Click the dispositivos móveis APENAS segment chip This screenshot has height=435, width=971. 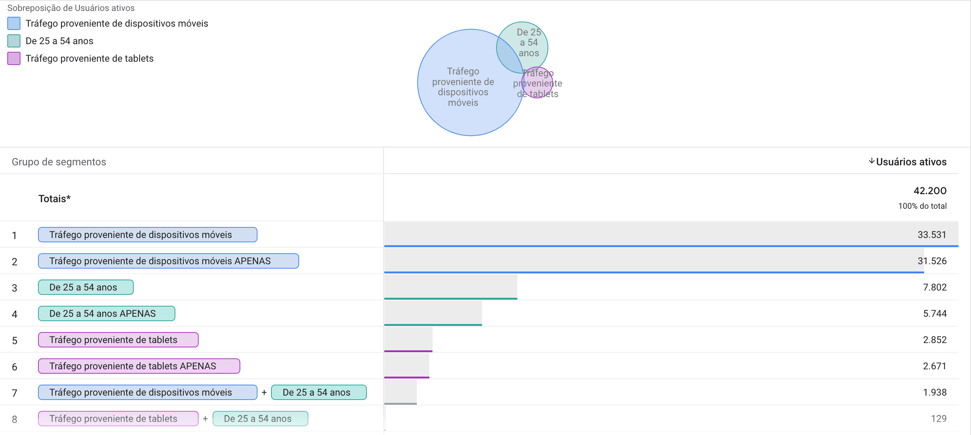point(168,261)
